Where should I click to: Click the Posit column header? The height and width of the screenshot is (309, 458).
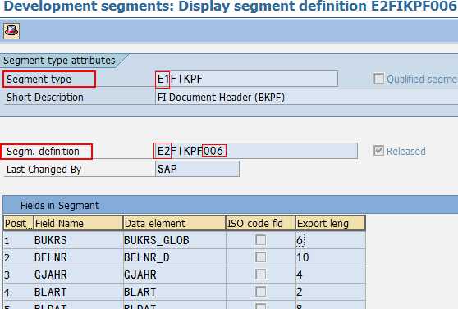coord(18,224)
